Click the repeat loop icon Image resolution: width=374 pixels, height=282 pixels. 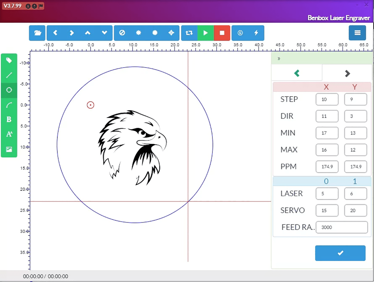coord(189,33)
